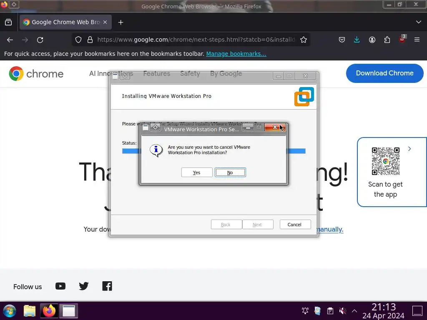
Task: Open Chrome Facebook follow icon
Action: click(107, 286)
